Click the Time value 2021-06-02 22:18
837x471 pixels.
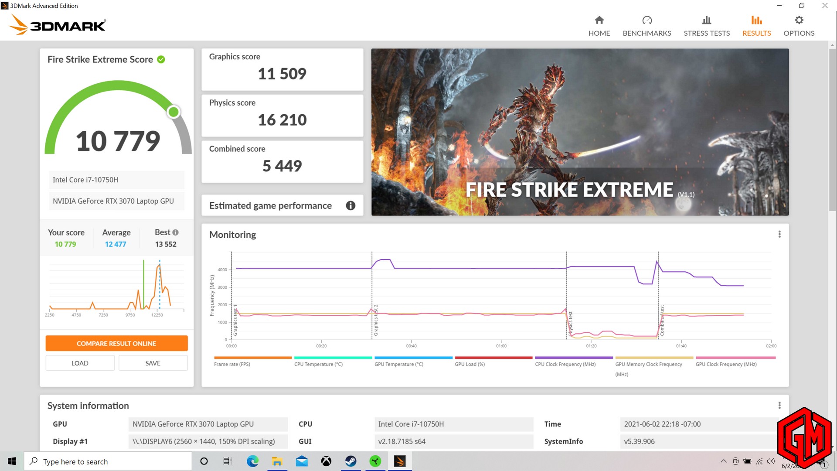[x=700, y=424]
